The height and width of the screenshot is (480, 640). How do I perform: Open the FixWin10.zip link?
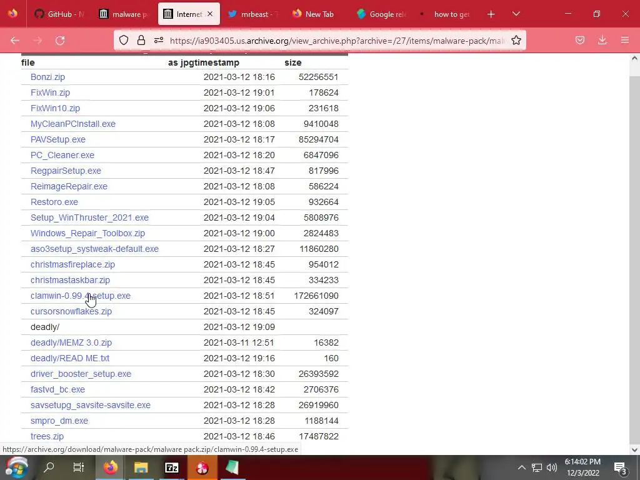pyautogui.click(x=55, y=108)
